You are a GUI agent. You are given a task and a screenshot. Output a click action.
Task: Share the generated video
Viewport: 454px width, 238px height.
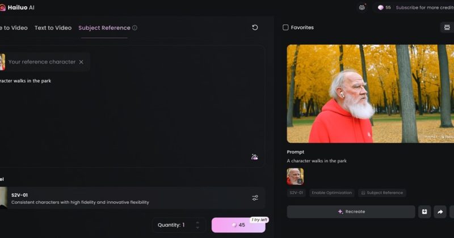click(x=440, y=211)
